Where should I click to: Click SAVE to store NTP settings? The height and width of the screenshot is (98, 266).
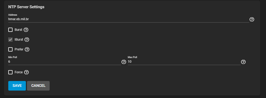pyautogui.click(x=17, y=86)
